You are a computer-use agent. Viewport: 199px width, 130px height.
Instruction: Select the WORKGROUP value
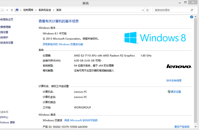coord(82,107)
